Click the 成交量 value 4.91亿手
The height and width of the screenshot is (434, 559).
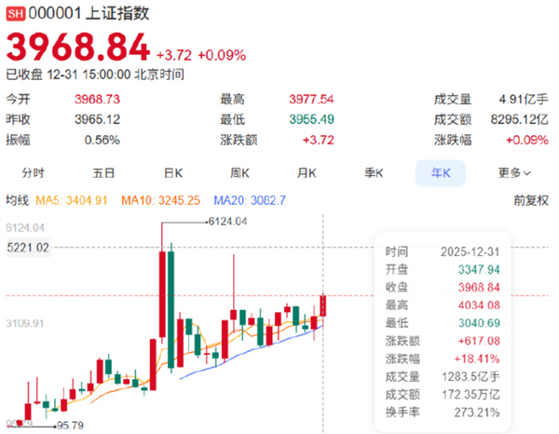[524, 99]
